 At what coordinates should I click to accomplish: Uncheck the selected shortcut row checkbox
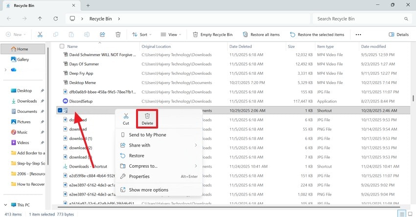tap(60, 110)
